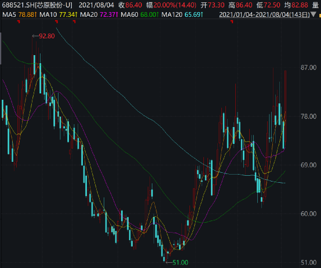Select the MA10 indicator label
Image resolution: width=321 pixels, height=268 pixels.
48,15
